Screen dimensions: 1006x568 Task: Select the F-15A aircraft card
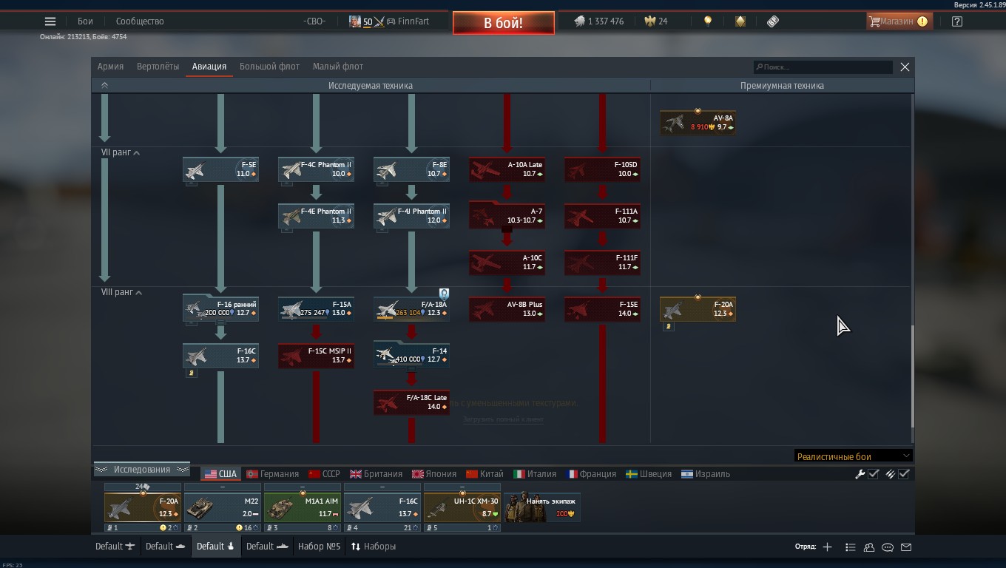point(316,309)
